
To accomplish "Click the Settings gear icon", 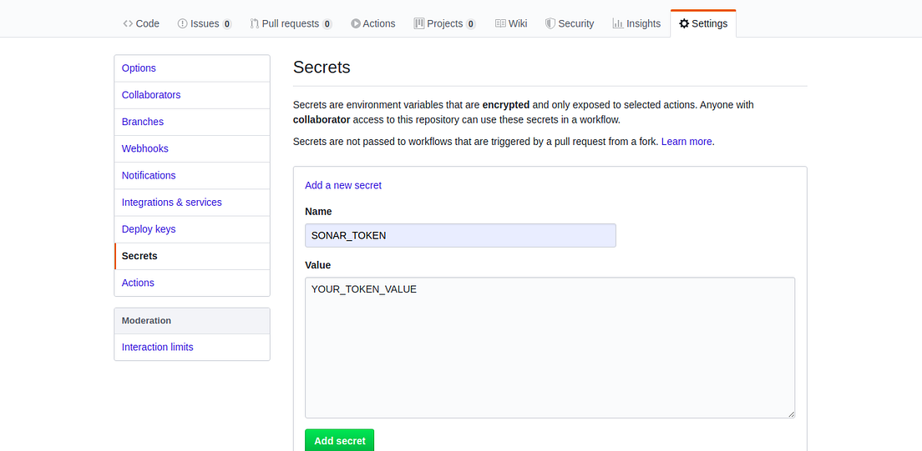I will click(x=684, y=23).
